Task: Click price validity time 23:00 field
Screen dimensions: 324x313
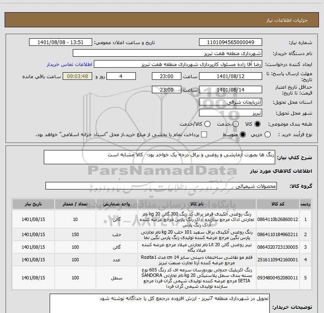Action: (167, 89)
